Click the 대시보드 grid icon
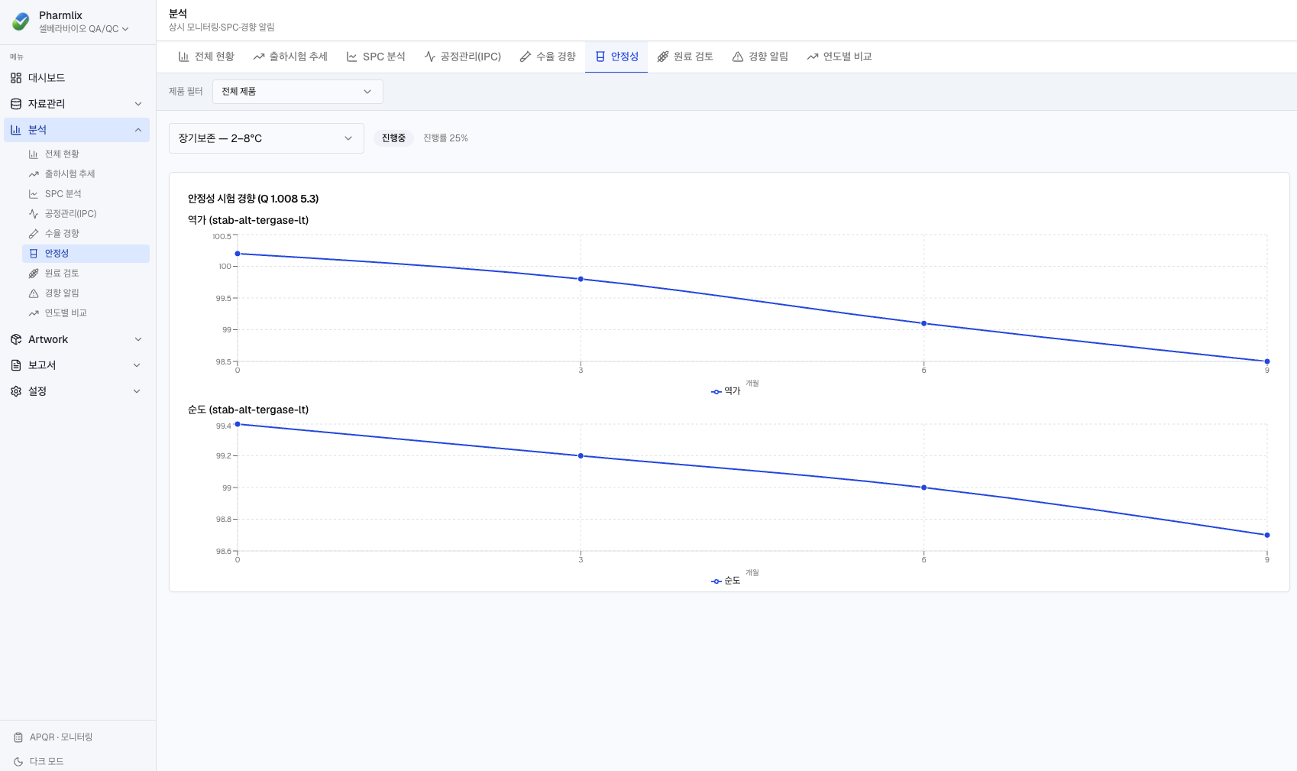 pos(16,78)
